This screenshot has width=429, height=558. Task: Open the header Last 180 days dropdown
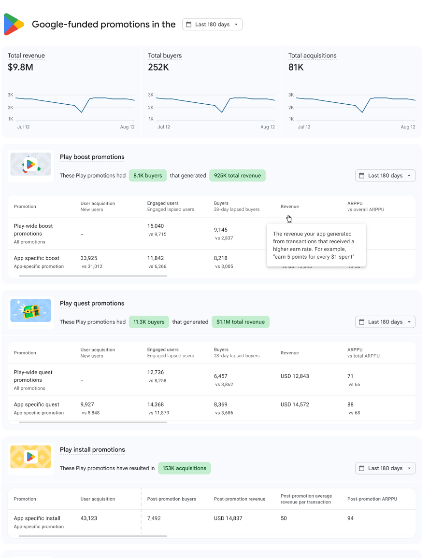[213, 25]
